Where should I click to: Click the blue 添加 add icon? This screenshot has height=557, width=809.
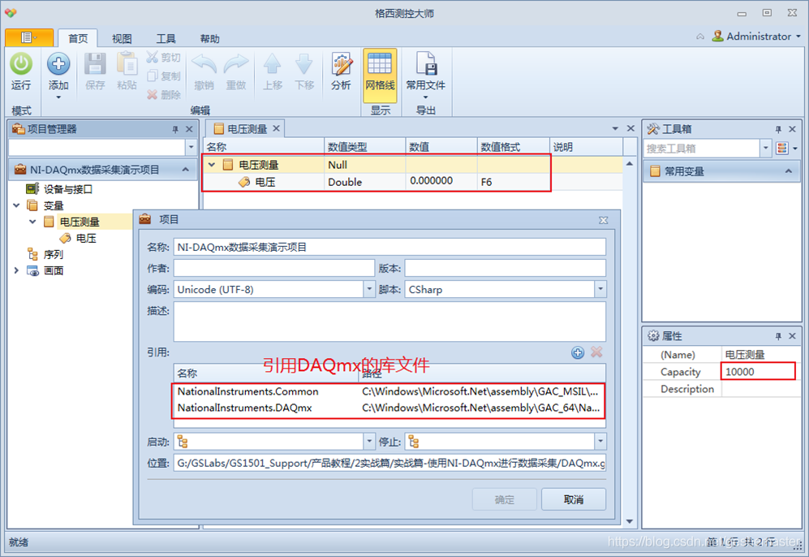coord(58,64)
